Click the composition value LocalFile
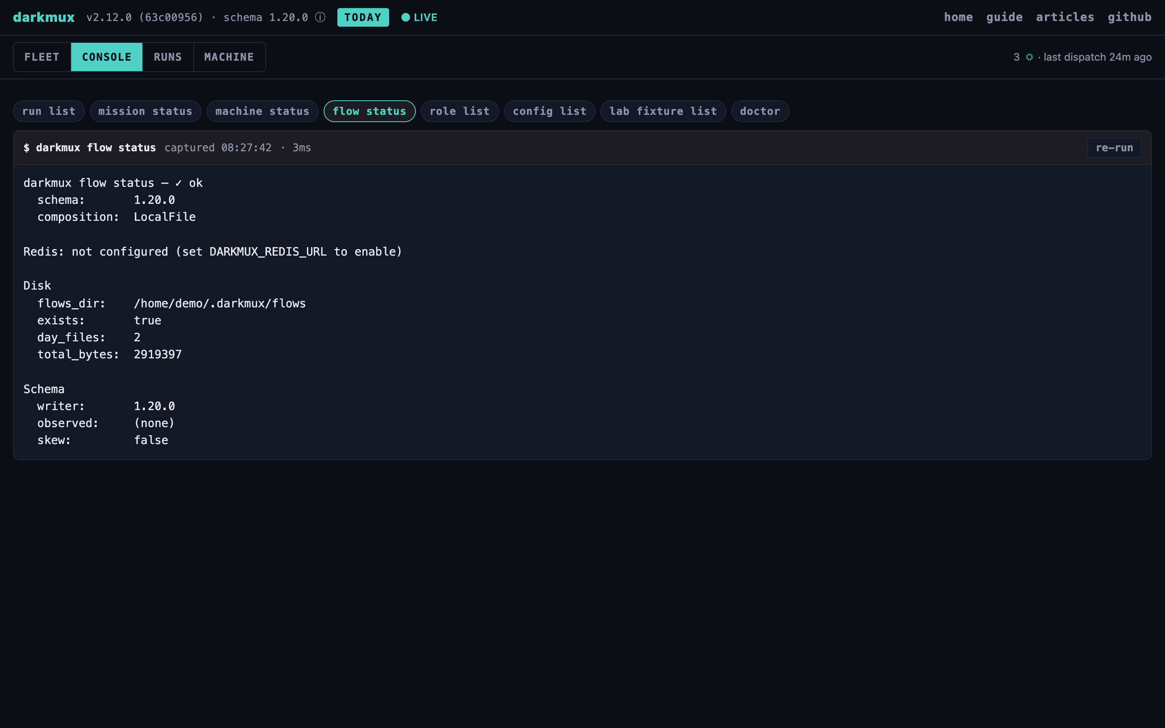This screenshot has height=728, width=1165. [x=165, y=217]
